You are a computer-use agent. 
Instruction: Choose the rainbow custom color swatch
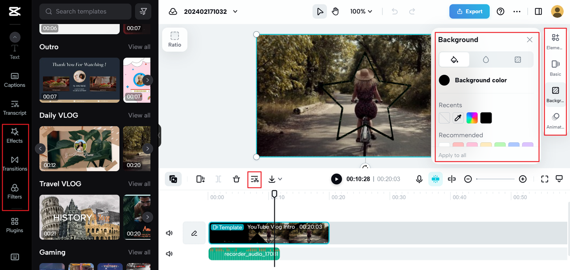click(472, 118)
